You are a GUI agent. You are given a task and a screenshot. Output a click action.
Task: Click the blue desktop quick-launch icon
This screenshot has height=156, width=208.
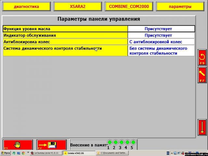point(19,153)
